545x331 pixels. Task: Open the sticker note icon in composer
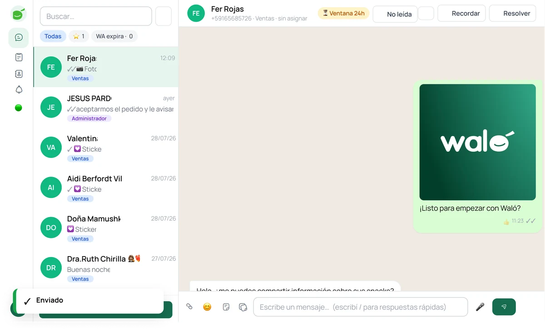click(226, 307)
